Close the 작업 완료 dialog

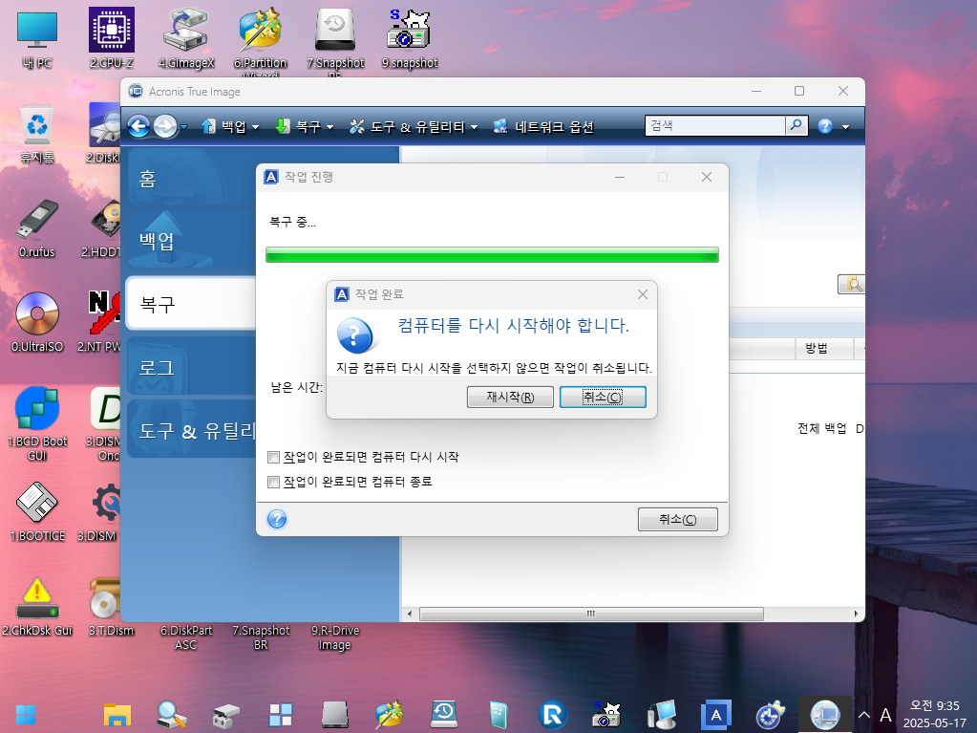click(x=643, y=294)
